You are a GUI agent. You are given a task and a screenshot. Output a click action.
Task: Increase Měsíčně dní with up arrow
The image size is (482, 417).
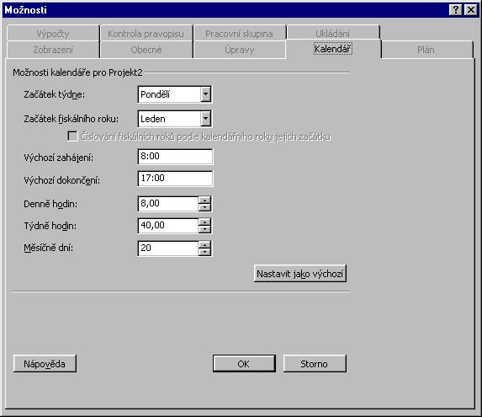pyautogui.click(x=204, y=245)
